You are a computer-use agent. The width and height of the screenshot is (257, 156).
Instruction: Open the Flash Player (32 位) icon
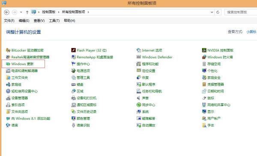click(x=73, y=50)
